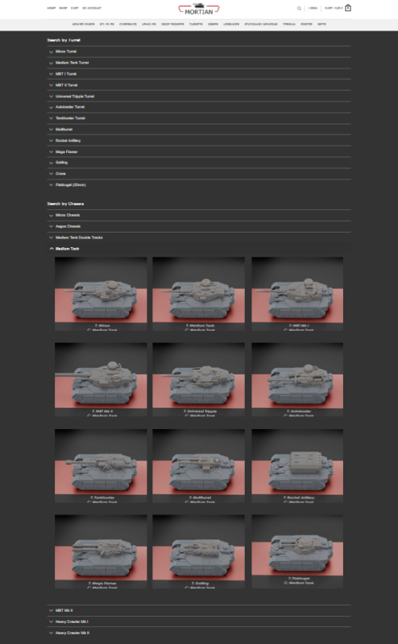Click the Login link in header
The width and height of the screenshot is (398, 644).
(x=313, y=8)
